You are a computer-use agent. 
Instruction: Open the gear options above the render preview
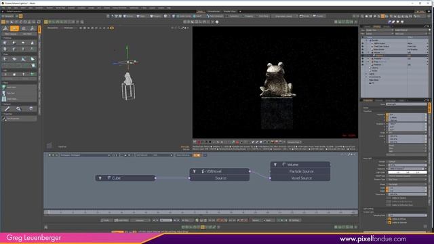(x=217, y=22)
